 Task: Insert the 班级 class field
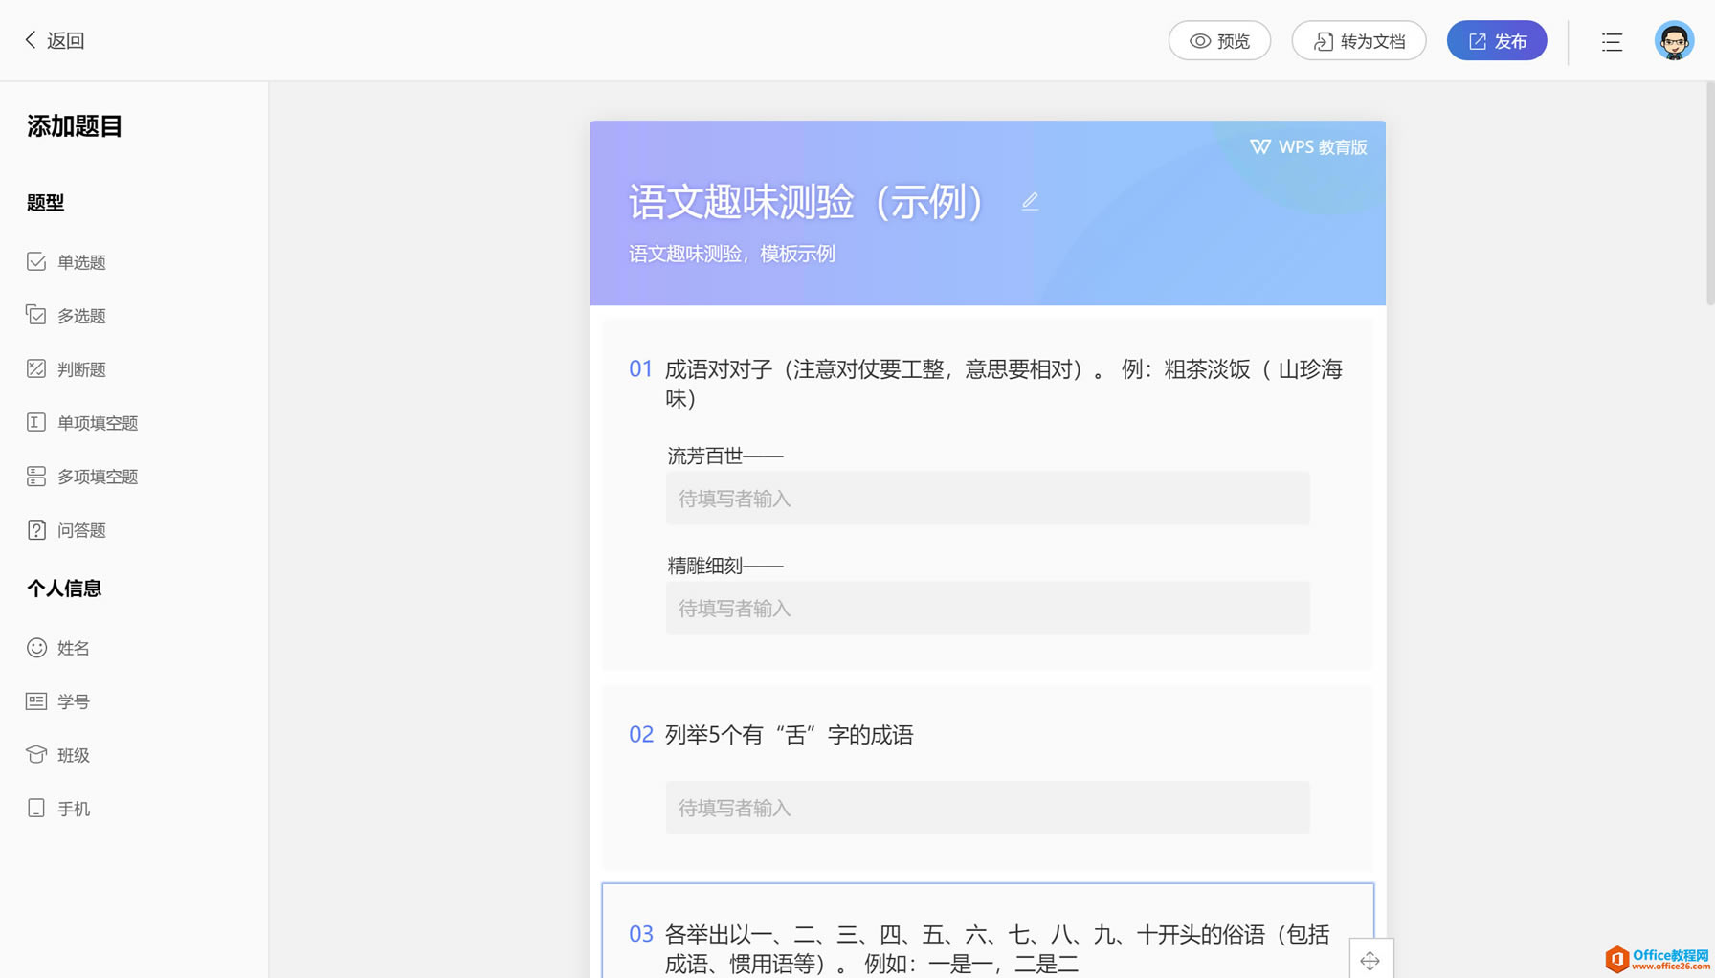[x=58, y=755]
